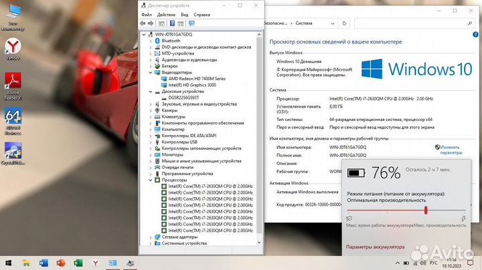The width and height of the screenshot is (482, 270).
Task: Click the refresh button in System address bar
Action: coord(344,23)
